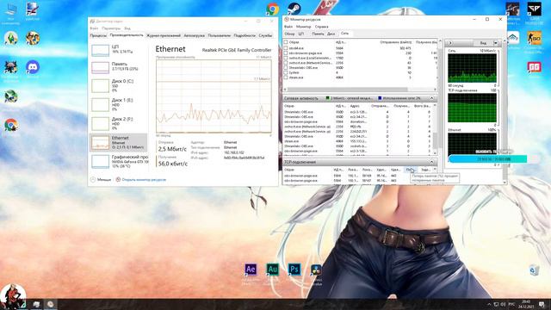Open the CS:GO desktop shortcut

(534, 38)
